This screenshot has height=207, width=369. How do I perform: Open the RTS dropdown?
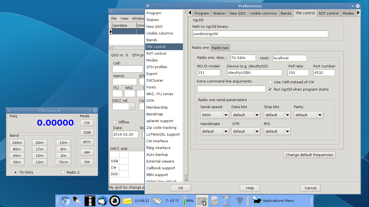click(x=277, y=132)
